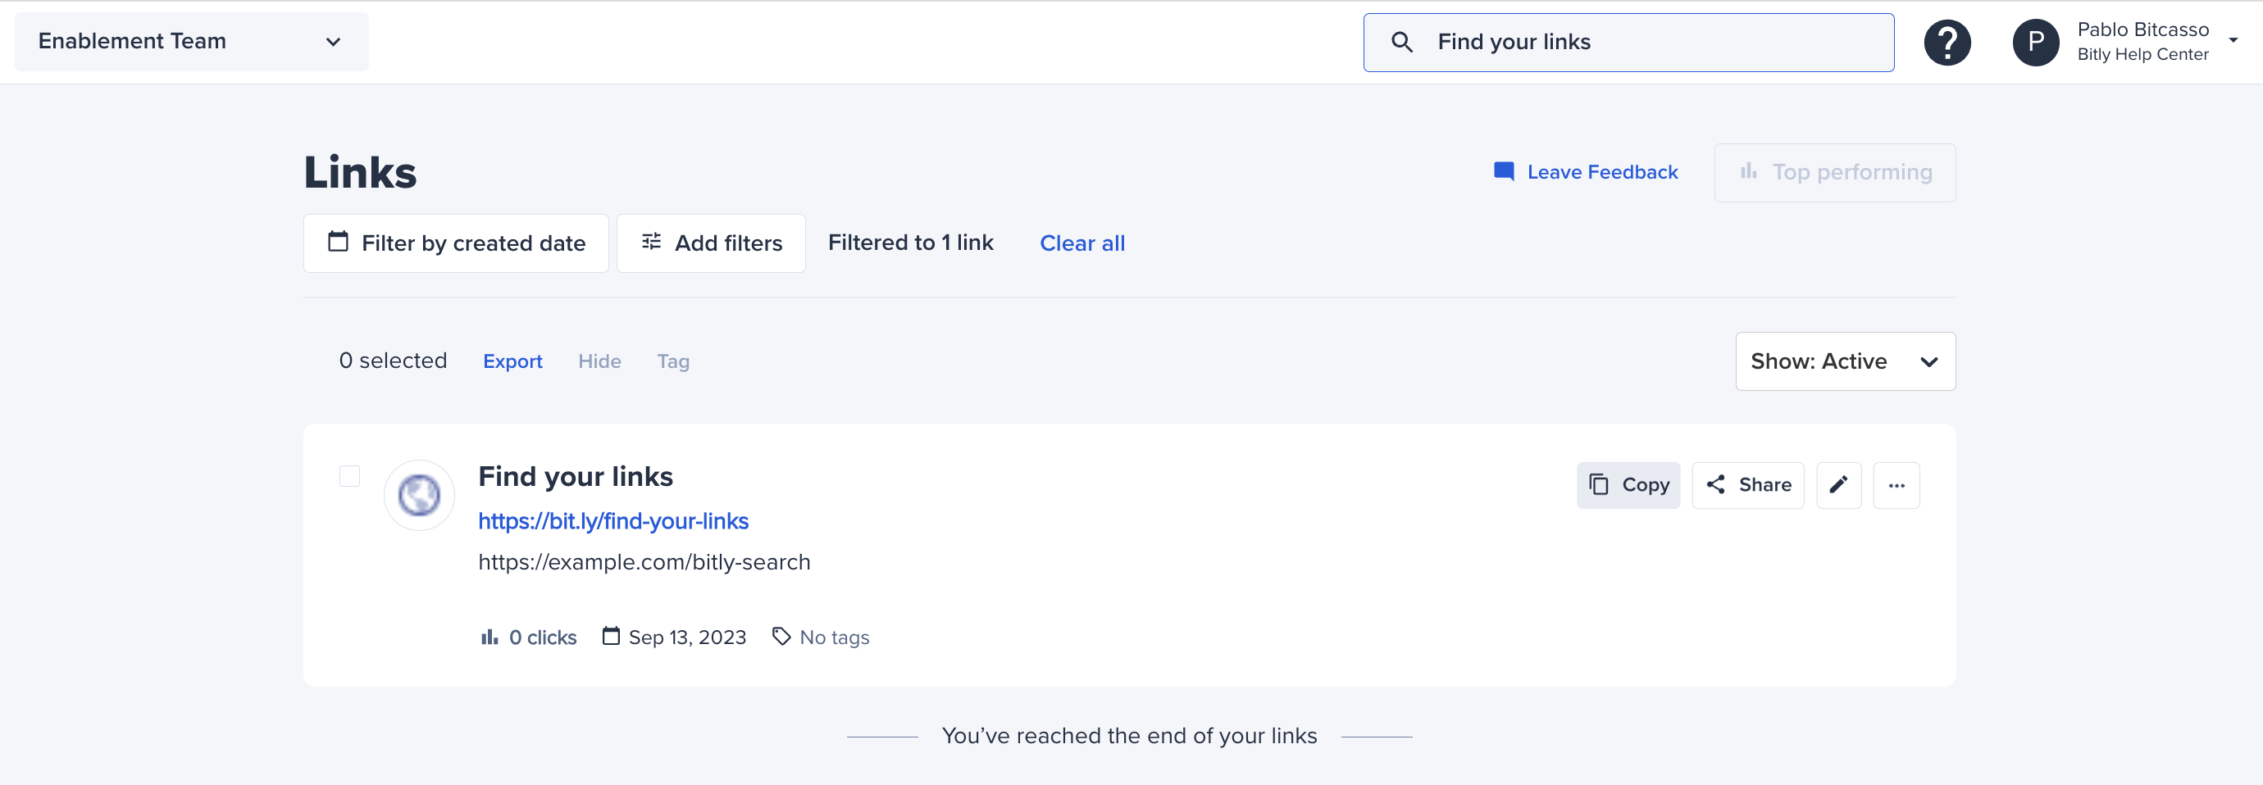Open the help question mark icon

[x=1947, y=41]
